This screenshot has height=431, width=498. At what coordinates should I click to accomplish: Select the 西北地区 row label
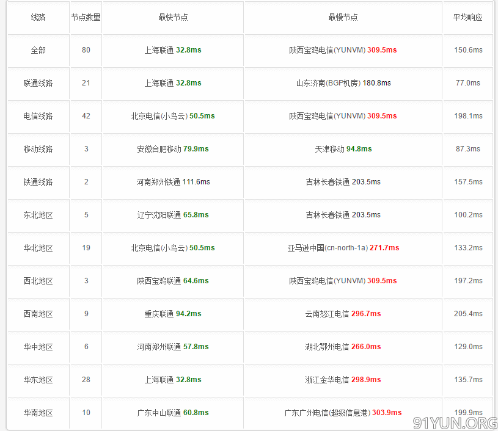point(38,281)
